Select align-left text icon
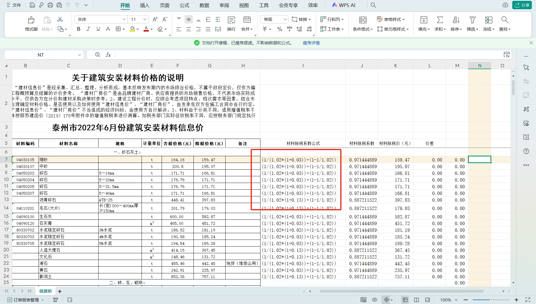 (179, 29)
